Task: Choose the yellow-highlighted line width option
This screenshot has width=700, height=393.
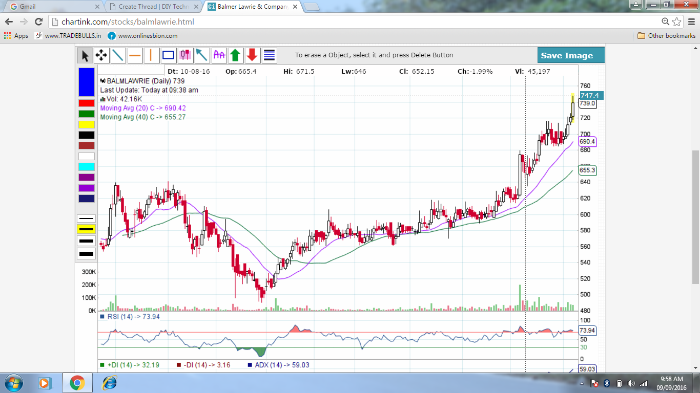Action: click(x=86, y=229)
